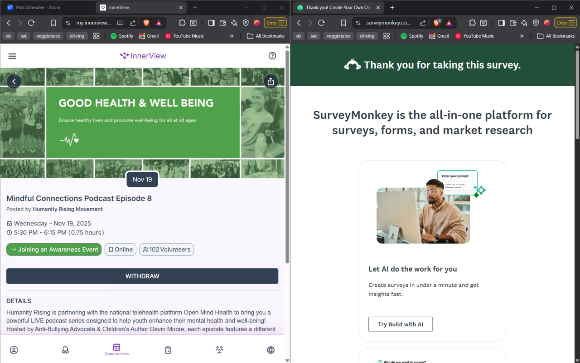Open the awards ribbon icon in bottom navigation
The height and width of the screenshot is (363, 580).
pos(65,350)
